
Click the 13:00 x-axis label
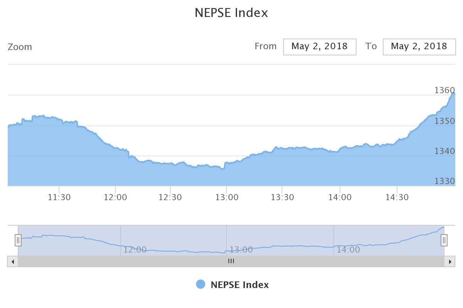(x=226, y=198)
